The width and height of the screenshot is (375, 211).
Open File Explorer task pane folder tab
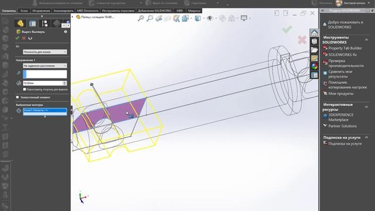point(314,49)
